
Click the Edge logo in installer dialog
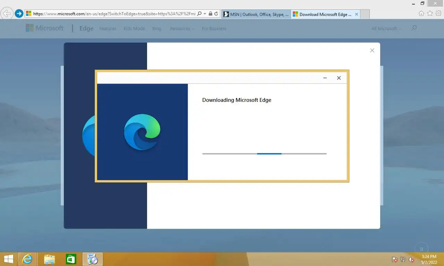coord(143,132)
